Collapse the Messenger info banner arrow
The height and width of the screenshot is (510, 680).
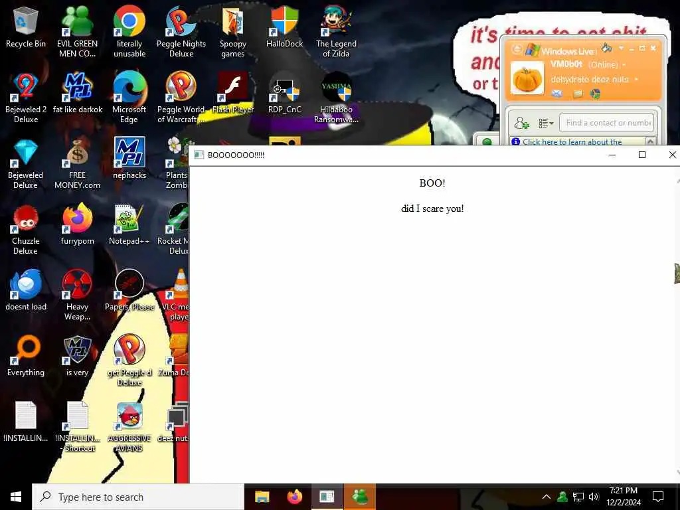coord(650,141)
